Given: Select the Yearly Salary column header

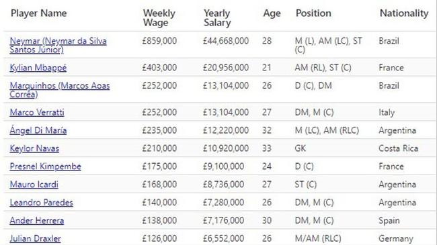Looking at the screenshot, I should (x=217, y=18).
